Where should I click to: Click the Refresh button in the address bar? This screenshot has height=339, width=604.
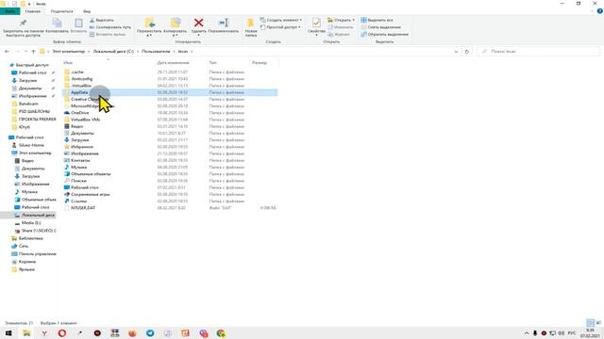(467, 52)
